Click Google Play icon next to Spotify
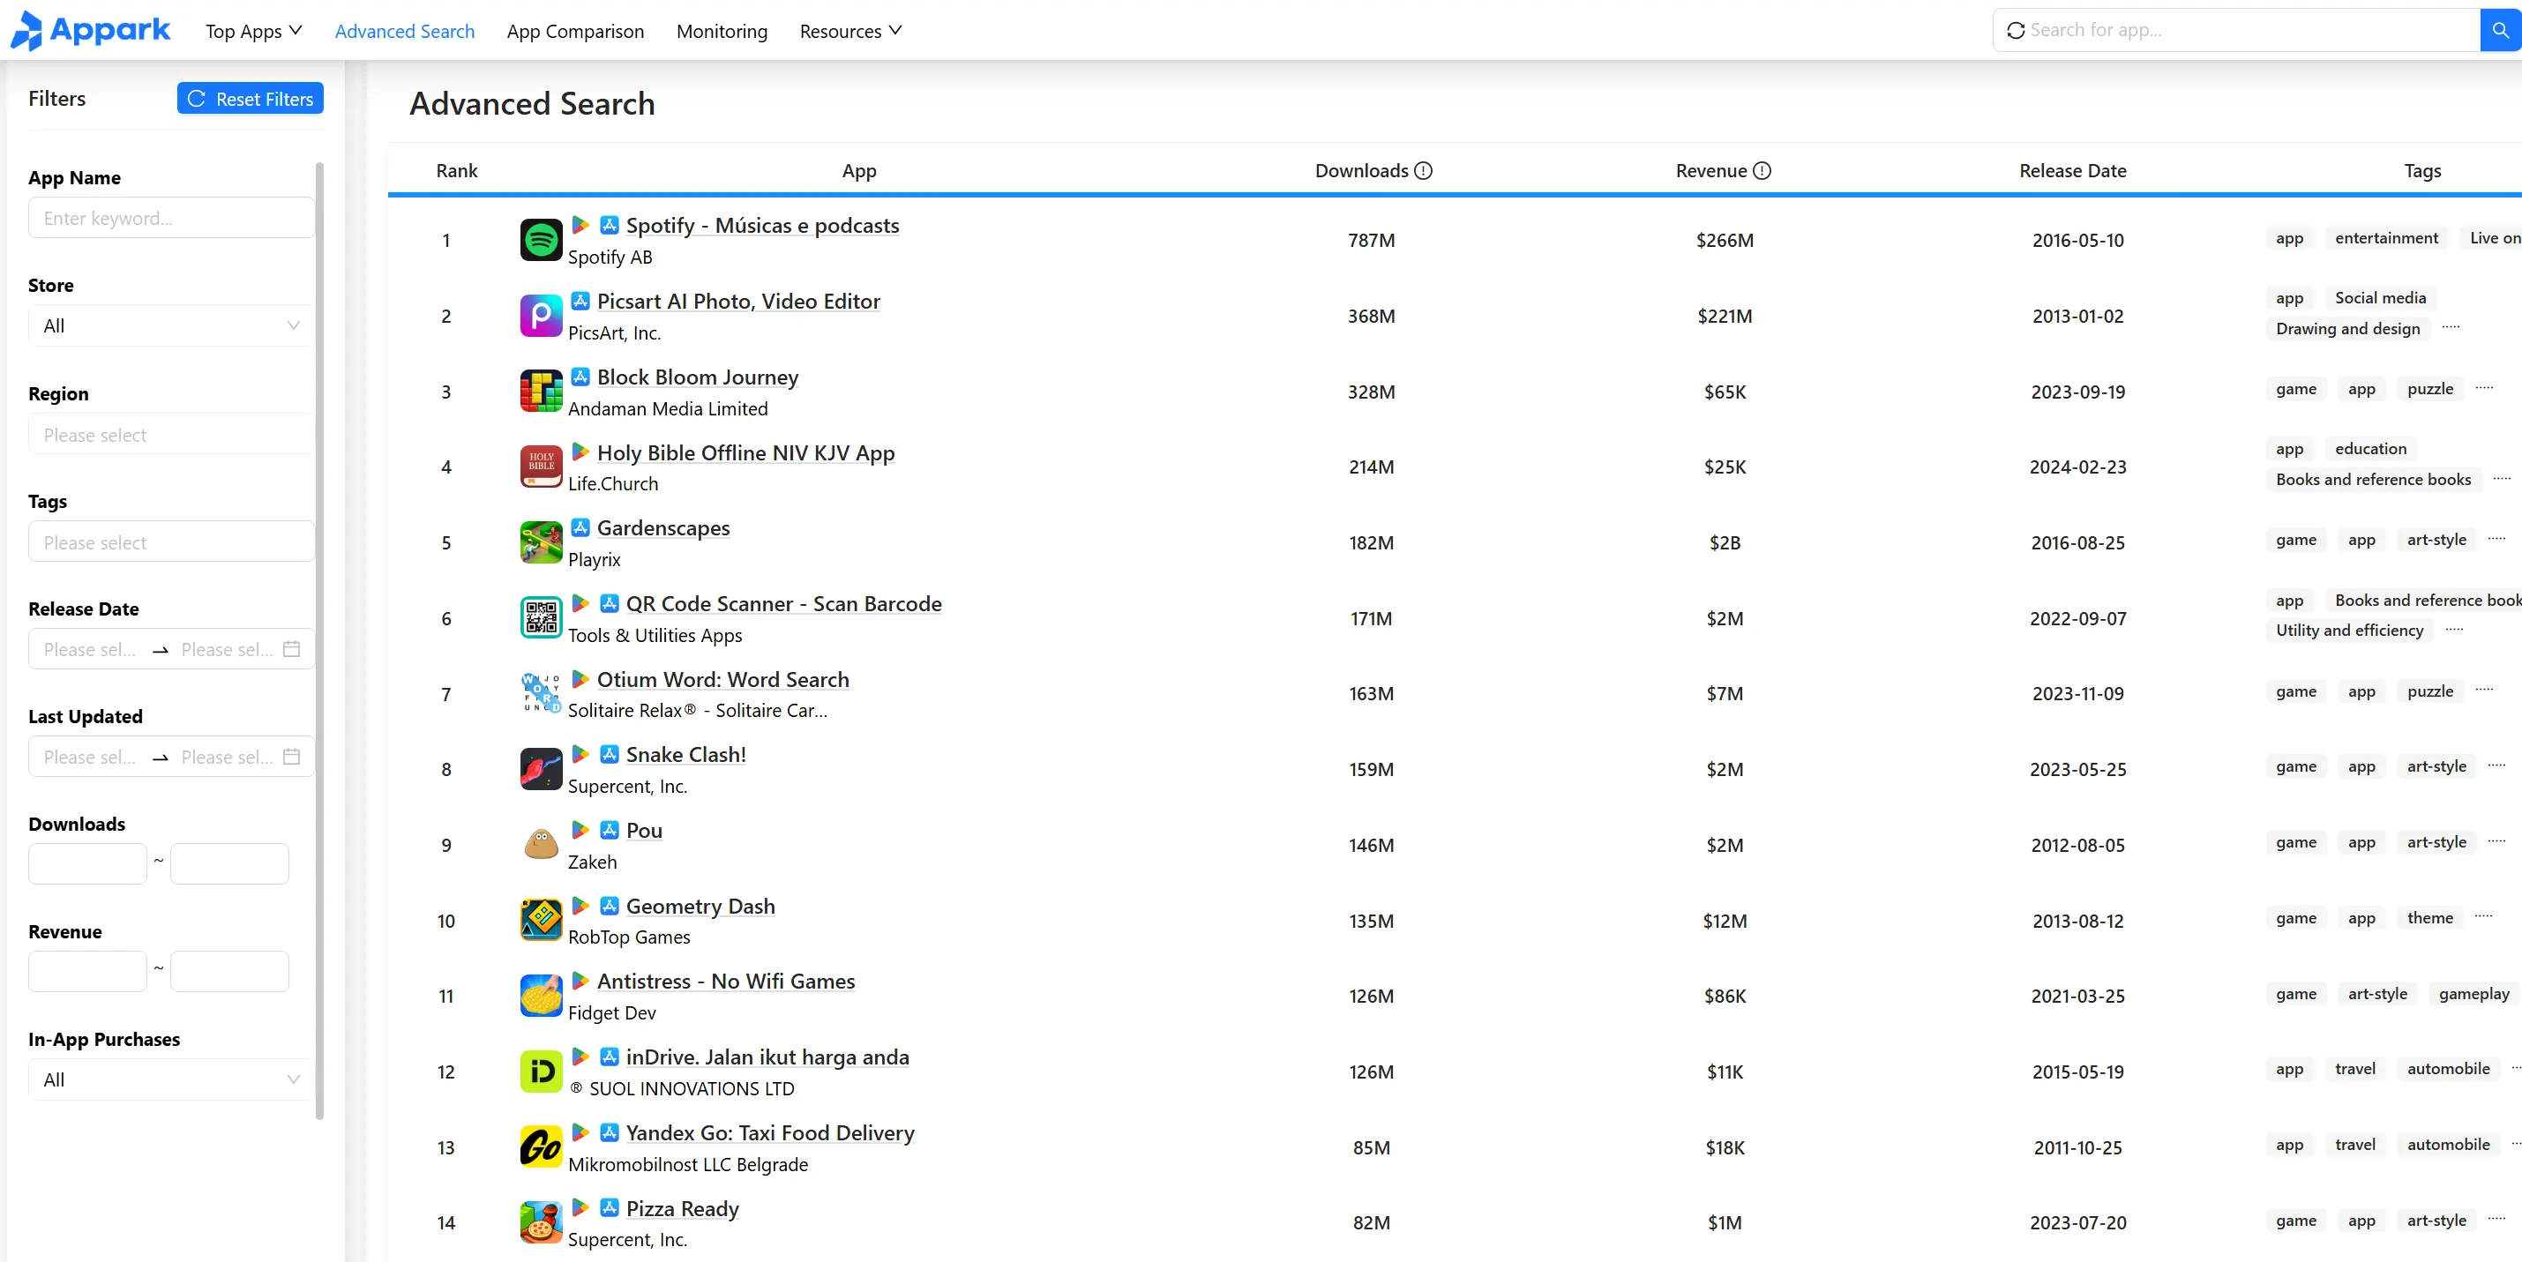This screenshot has height=1262, width=2522. click(x=580, y=225)
